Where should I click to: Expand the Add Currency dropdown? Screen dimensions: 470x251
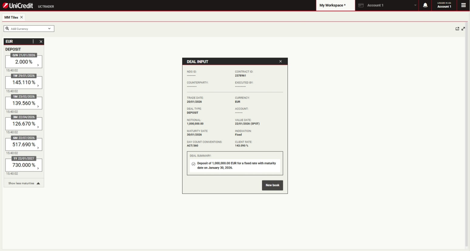coord(49,29)
